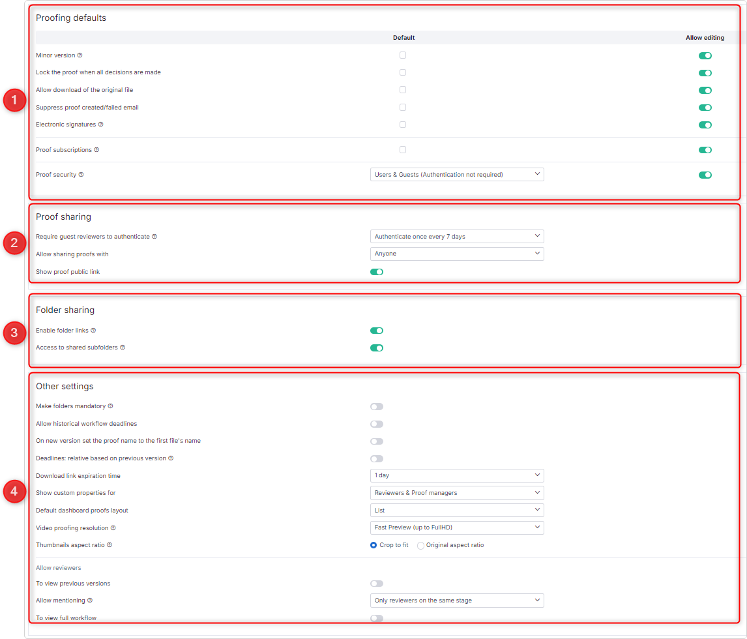Viewport: 747px width, 639px height.
Task: Toggle Access to shared subfolders switch
Action: (377, 348)
